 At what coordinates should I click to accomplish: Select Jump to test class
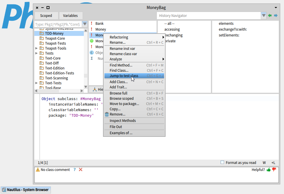click(x=134, y=76)
